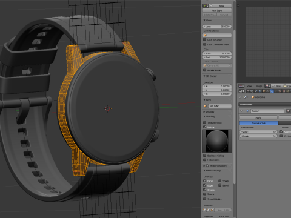Screen dimensions: 291x218
Task: Click the Lens value field
Action: pyautogui.click(x=217, y=27)
